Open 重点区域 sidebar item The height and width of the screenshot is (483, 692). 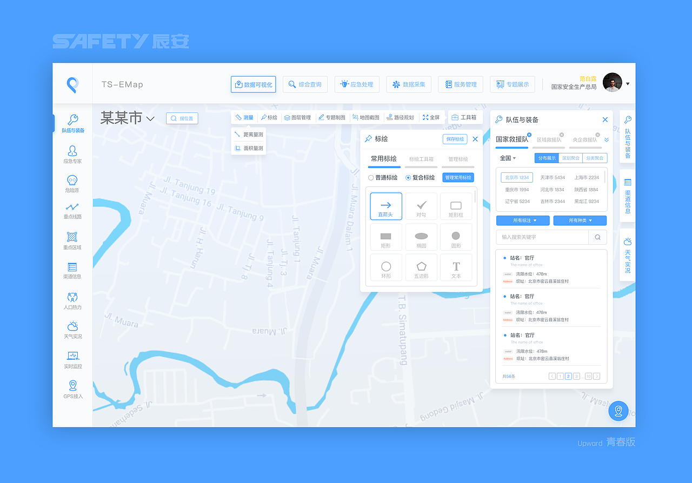(72, 241)
